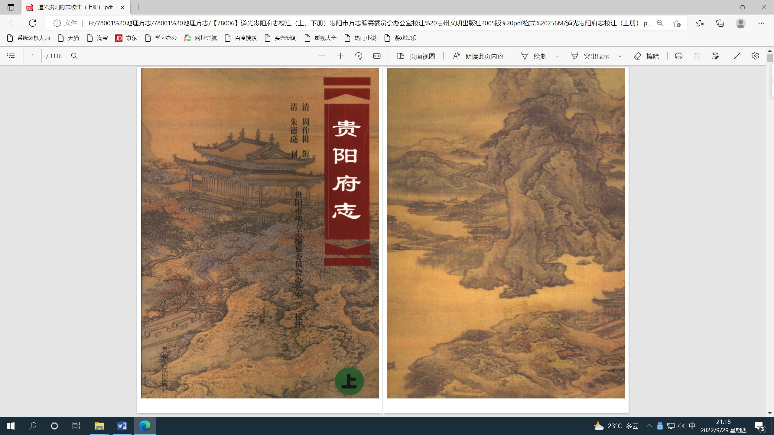The image size is (774, 435).
Task: Add this page to favorites star icon
Action: point(677,23)
